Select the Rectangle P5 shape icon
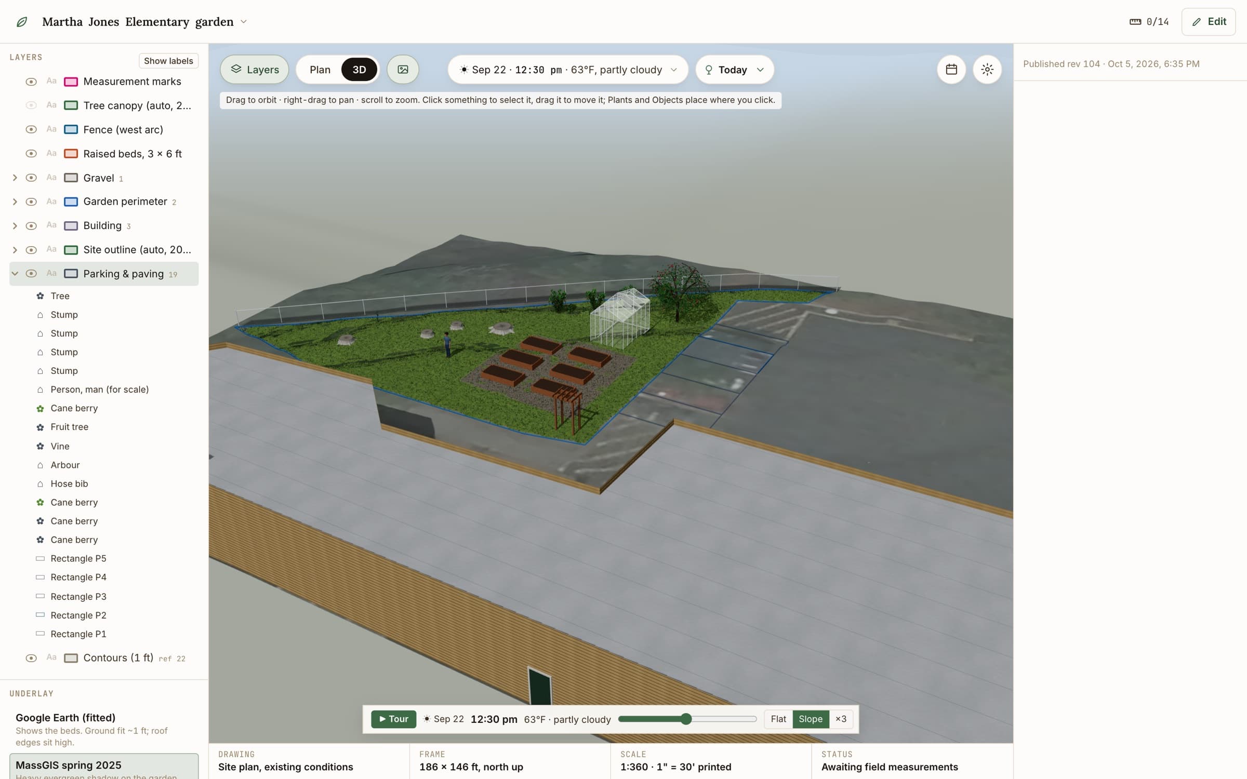Viewport: 1247px width, 779px height. [40, 559]
